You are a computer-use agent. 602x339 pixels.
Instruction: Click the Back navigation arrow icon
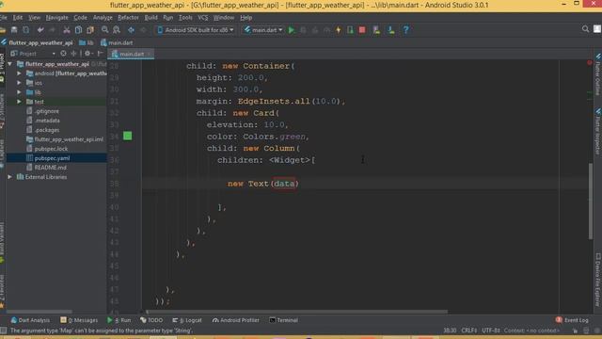(x=131, y=30)
